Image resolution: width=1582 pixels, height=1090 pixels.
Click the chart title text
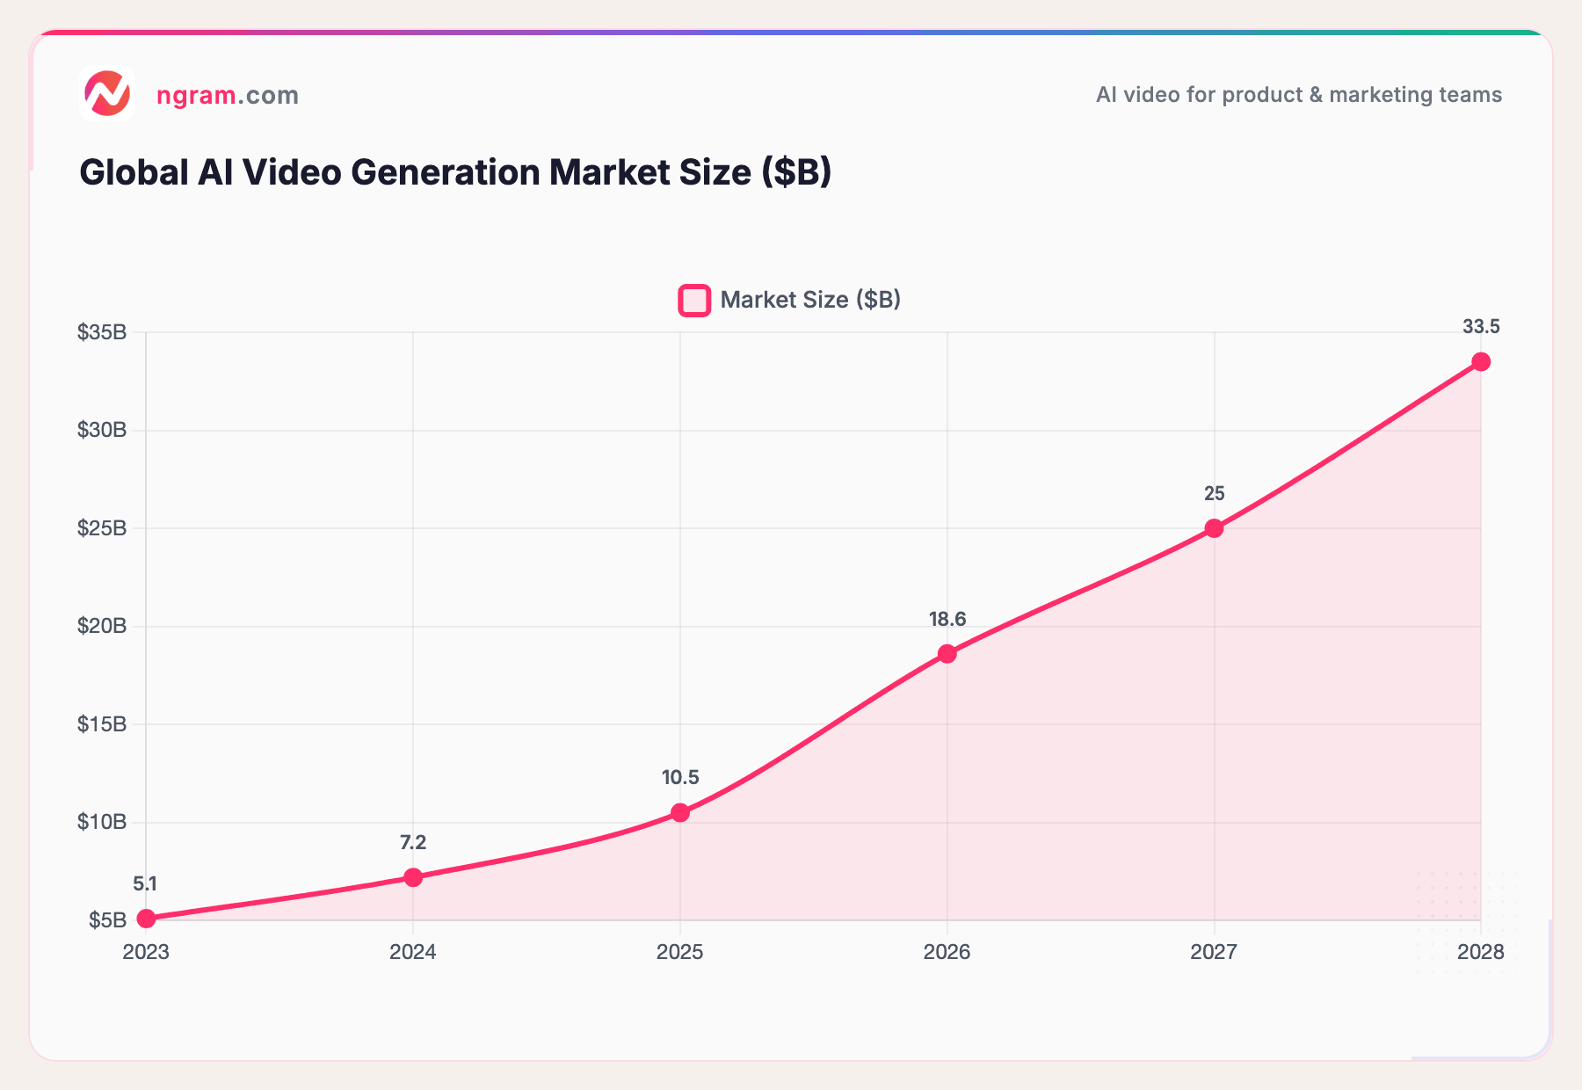(x=457, y=172)
